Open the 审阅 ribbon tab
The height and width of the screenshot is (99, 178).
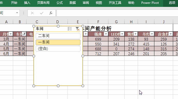pos(86,3)
